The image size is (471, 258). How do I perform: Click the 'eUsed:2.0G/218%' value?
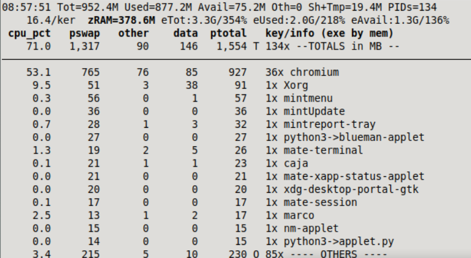tap(299, 20)
